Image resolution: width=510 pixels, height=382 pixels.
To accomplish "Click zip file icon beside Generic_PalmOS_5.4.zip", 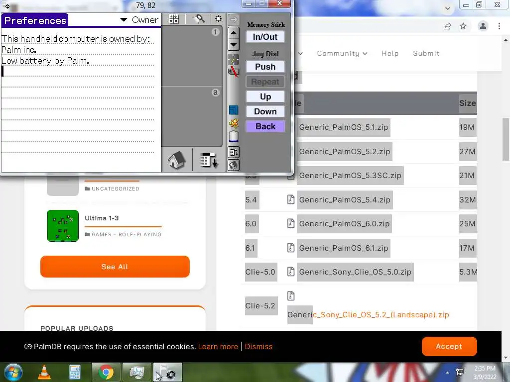I will point(291,199).
